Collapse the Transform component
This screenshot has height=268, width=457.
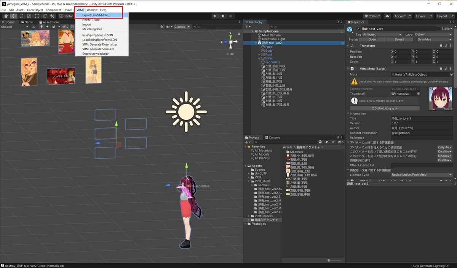pyautogui.click(x=348, y=46)
